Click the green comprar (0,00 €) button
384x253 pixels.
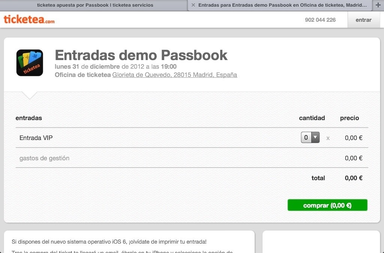pyautogui.click(x=327, y=205)
